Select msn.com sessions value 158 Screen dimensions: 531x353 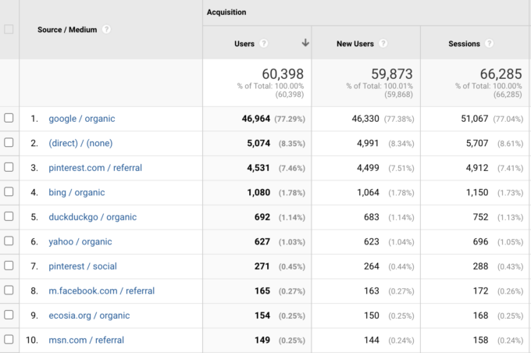(480, 341)
